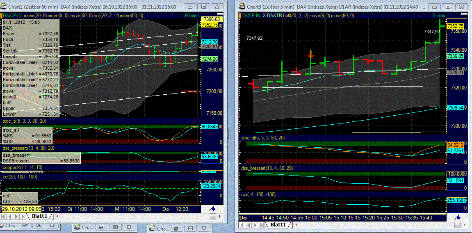This screenshot has width=472, height=233.
Task: Click Chart3 horizontal scrollbar right arrow
Action: 465,224
